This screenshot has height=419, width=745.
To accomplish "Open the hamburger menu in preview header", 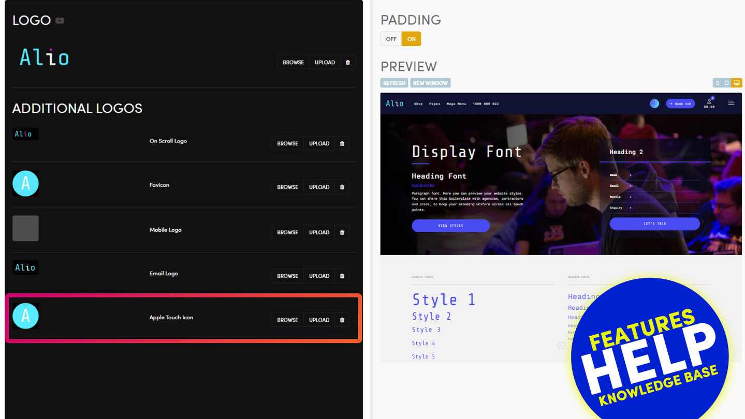I will 731,103.
